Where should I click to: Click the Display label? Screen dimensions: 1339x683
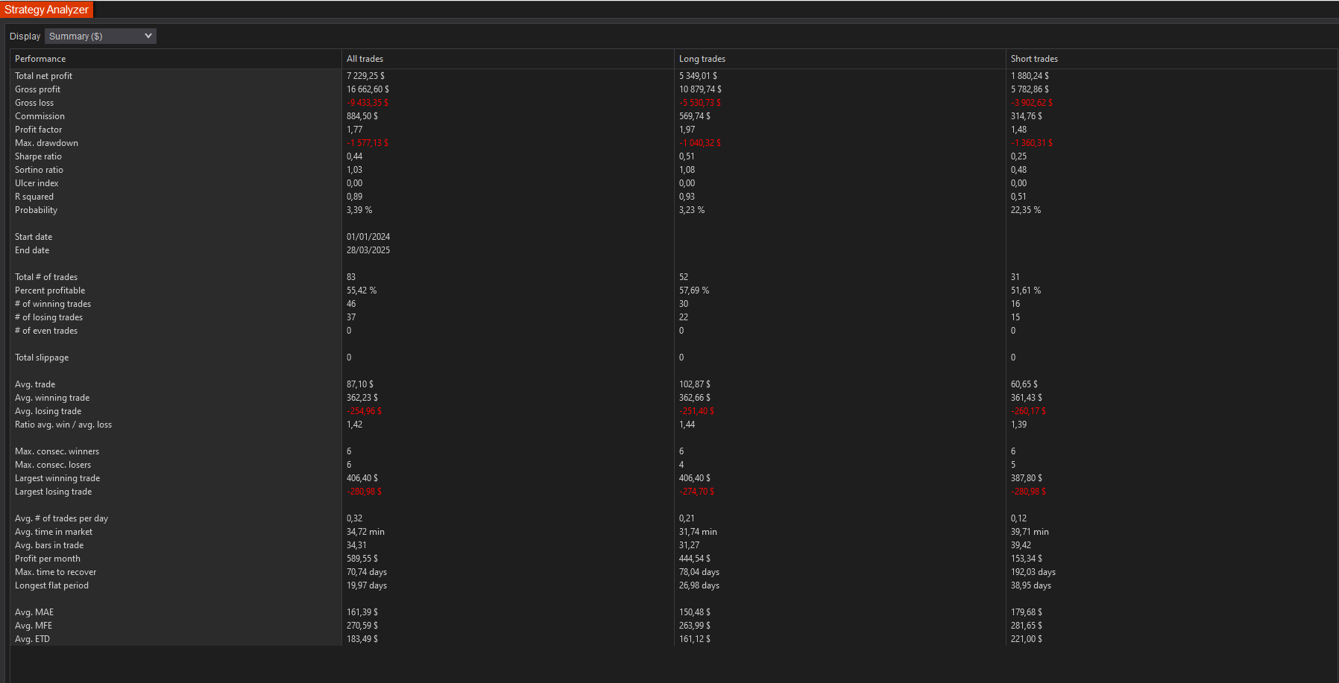25,36
